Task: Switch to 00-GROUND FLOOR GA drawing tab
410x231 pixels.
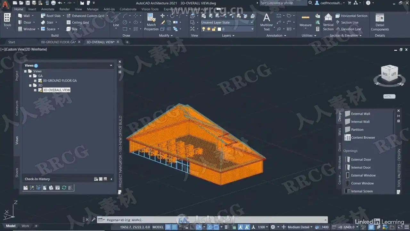Action: [x=59, y=42]
